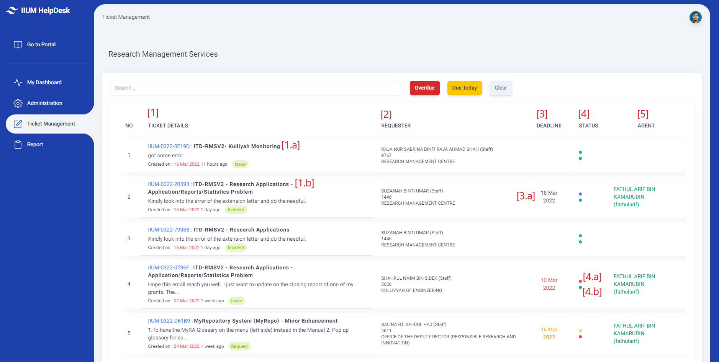Screen dimensions: 719x362
Task: Focus the ticket Search field
Action: (256, 88)
